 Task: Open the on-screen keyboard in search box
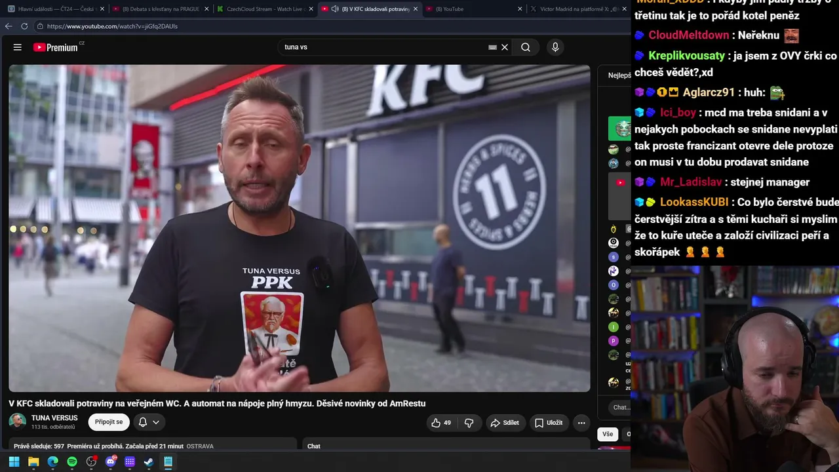(x=492, y=47)
